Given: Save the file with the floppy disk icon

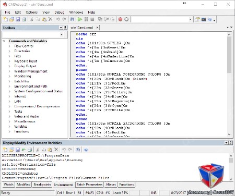Looking at the screenshot, I should [18, 19].
